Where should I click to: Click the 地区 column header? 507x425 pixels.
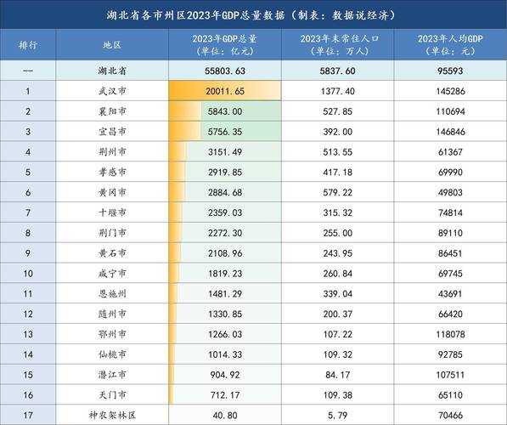[x=112, y=45]
